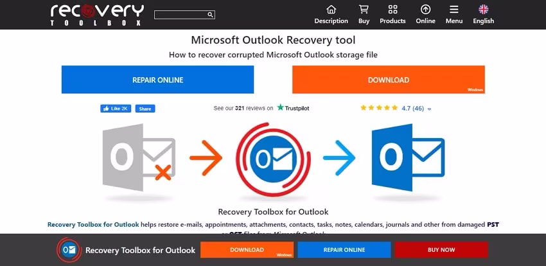Click the Facebook Like 2K button
The height and width of the screenshot is (266, 546).
click(x=116, y=109)
